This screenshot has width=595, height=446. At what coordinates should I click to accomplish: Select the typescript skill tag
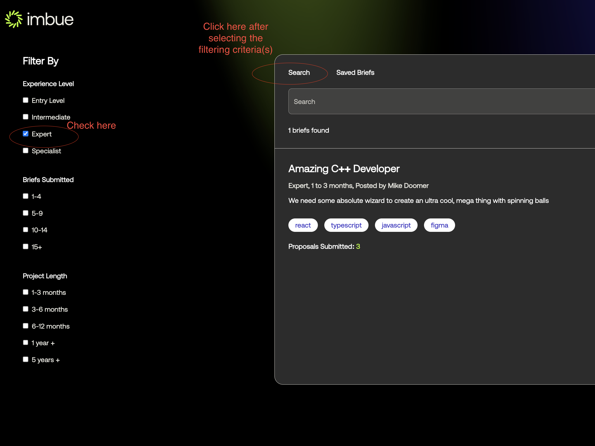[x=346, y=225]
